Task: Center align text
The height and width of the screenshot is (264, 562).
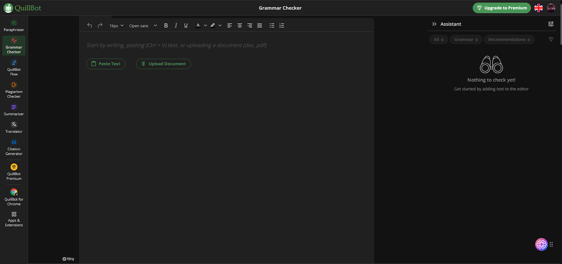Action: [x=240, y=25]
